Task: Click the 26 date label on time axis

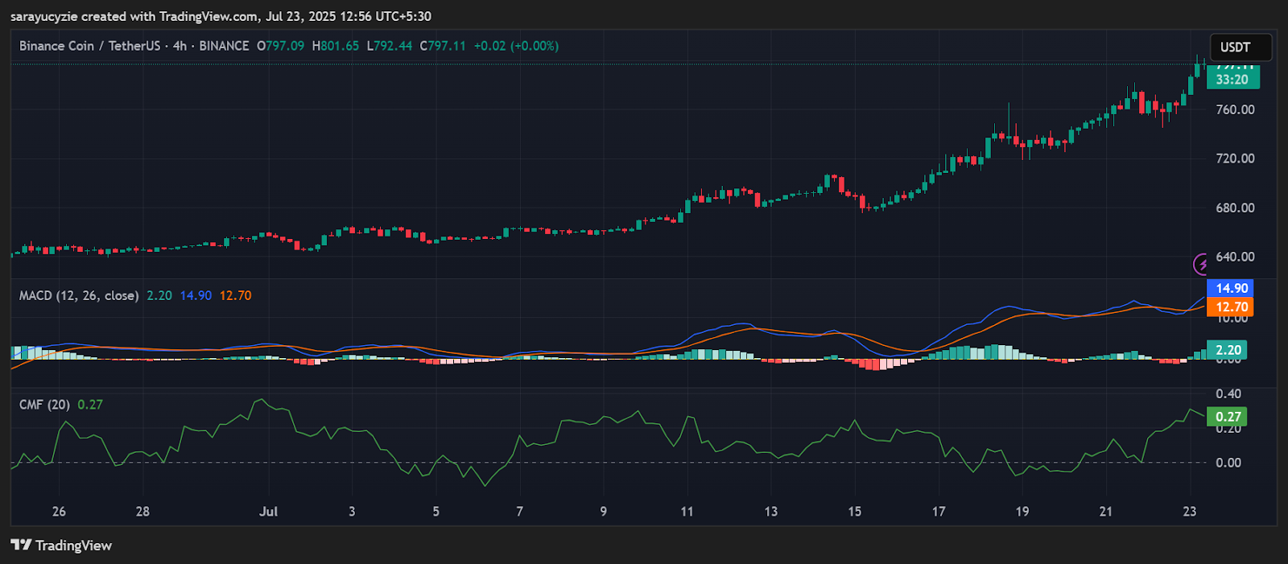Action: 59,512
